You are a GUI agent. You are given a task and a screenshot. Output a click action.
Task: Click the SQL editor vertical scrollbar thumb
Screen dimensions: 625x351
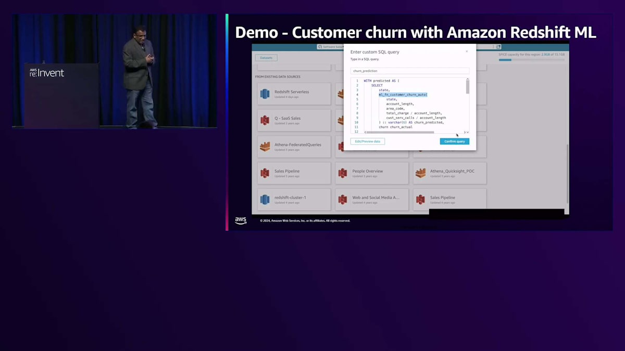pos(467,87)
